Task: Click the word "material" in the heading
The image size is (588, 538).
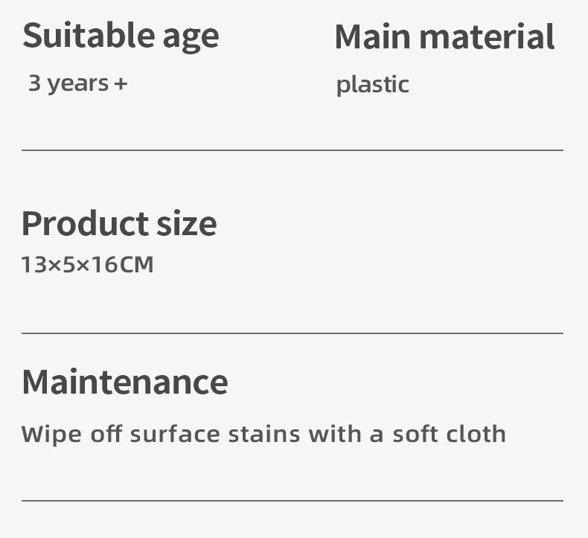Action: point(488,37)
